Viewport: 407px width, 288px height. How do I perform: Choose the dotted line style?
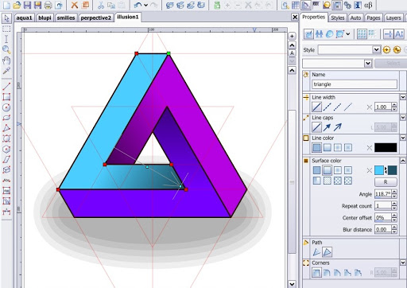[x=337, y=107]
